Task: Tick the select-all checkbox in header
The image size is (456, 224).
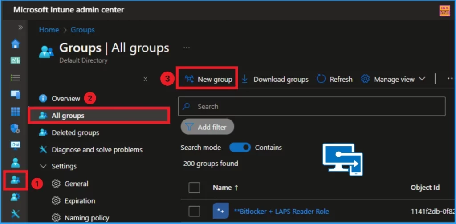Action: coord(194,188)
